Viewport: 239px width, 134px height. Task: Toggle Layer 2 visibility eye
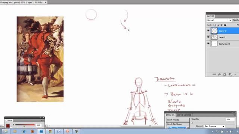tap(208, 31)
